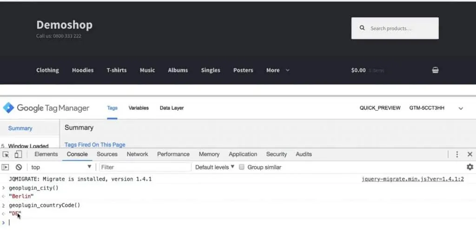Open the Memory tab
The height and width of the screenshot is (242, 476).
(209, 154)
